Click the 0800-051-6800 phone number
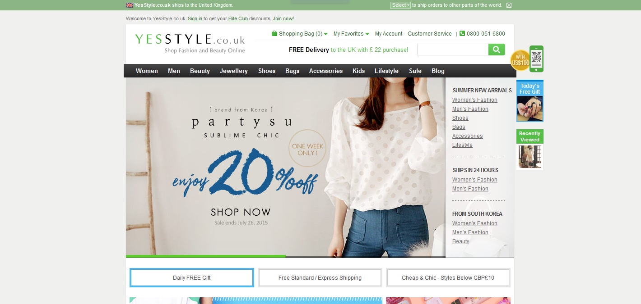Image resolution: width=641 pixels, height=304 pixels. tap(486, 34)
